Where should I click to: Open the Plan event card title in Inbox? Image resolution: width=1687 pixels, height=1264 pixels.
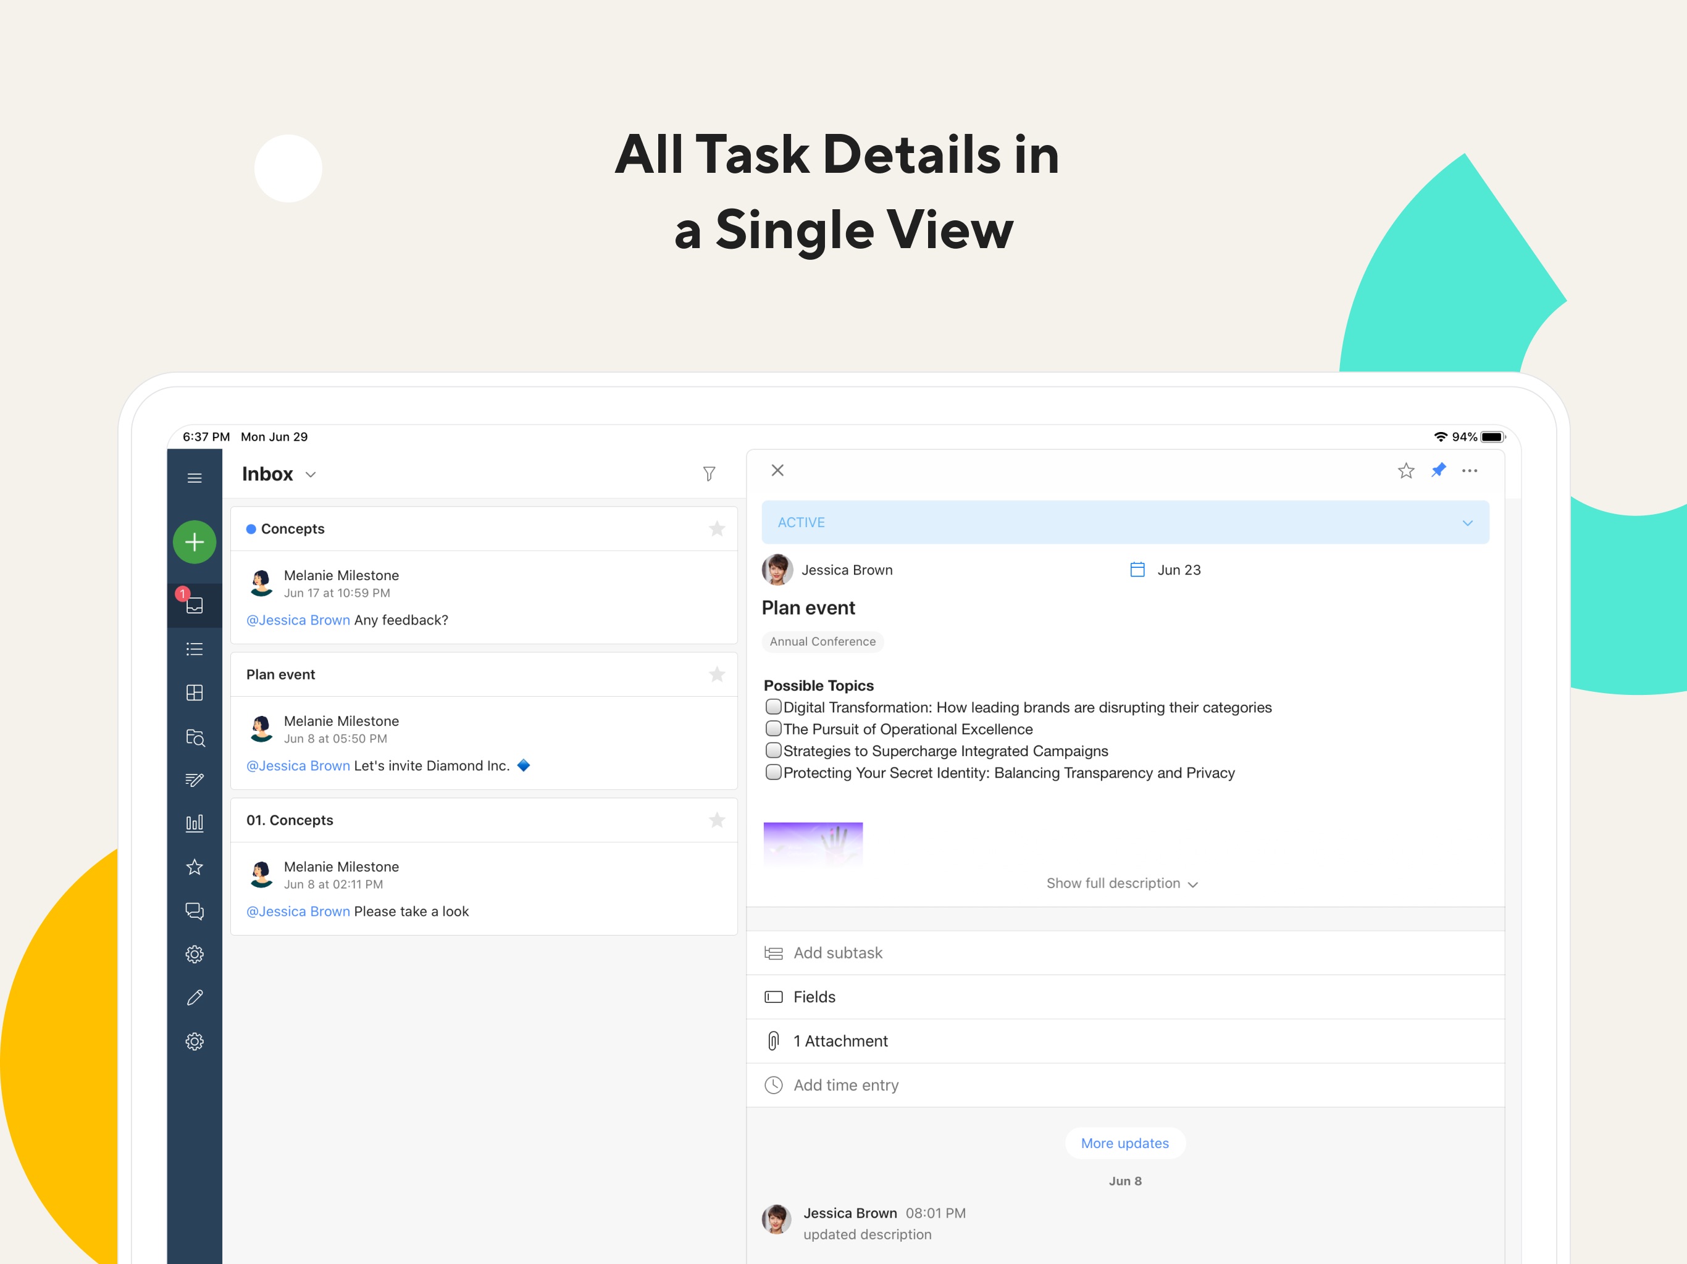tap(281, 674)
